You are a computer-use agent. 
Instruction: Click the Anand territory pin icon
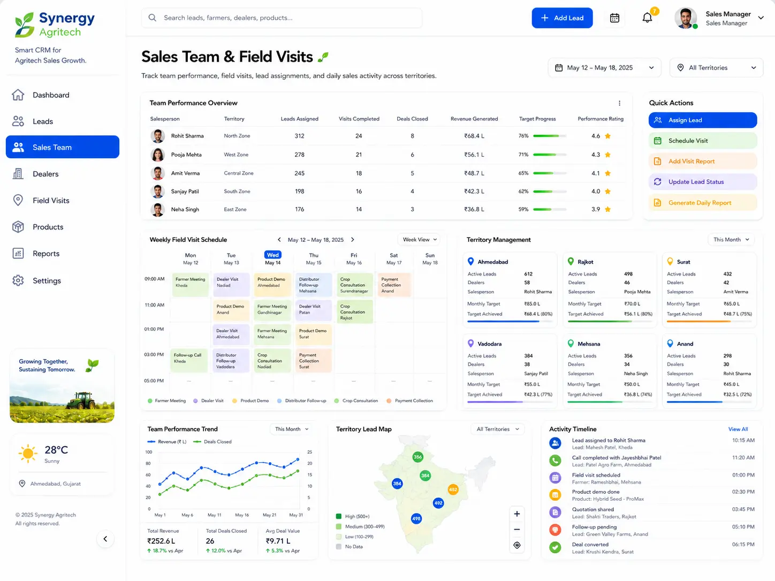(670, 343)
